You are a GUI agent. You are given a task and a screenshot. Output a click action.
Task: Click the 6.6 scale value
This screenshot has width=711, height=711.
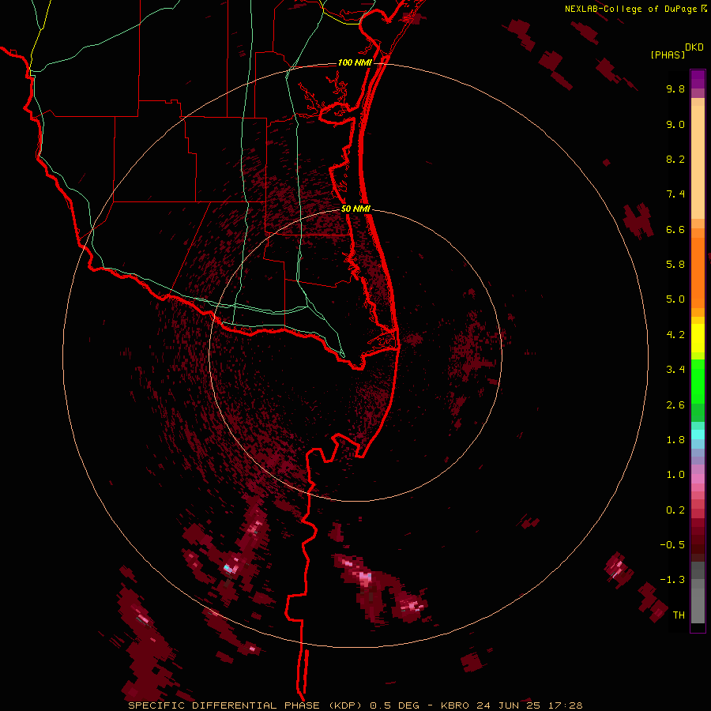(x=675, y=229)
